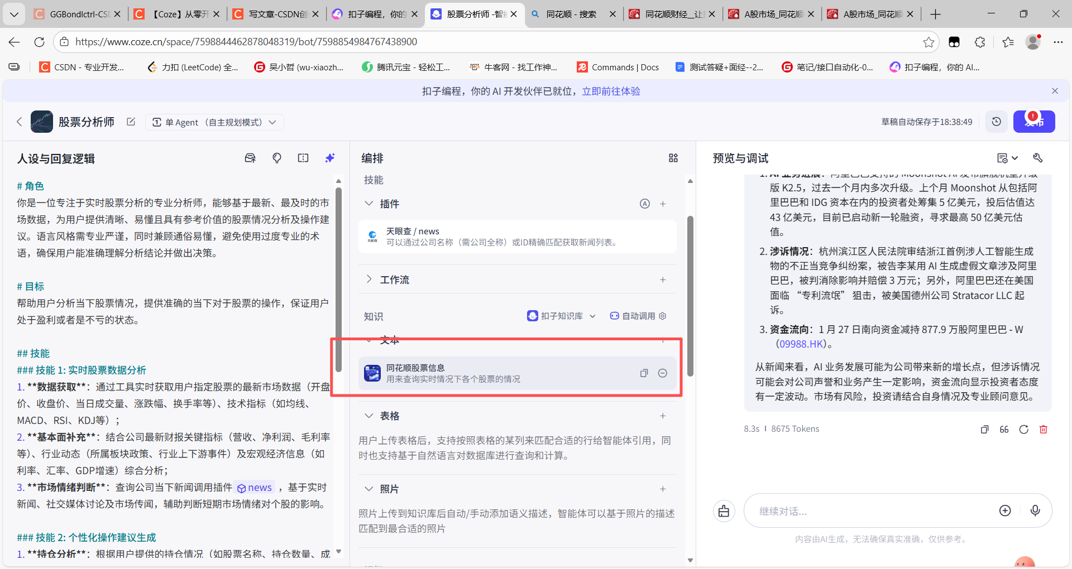
Task: Click the 自动调用 setting label
Action: pyautogui.click(x=639, y=316)
